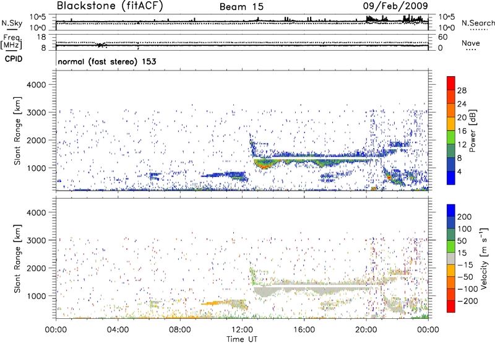Click the rightmost "00:00" time tick label
Image resolution: width=495 pixels, height=343 pixels.
pyautogui.click(x=428, y=330)
